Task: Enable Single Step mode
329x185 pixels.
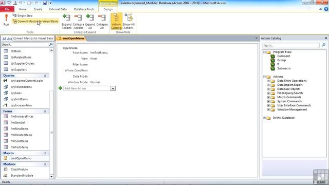Action: pos(23,15)
